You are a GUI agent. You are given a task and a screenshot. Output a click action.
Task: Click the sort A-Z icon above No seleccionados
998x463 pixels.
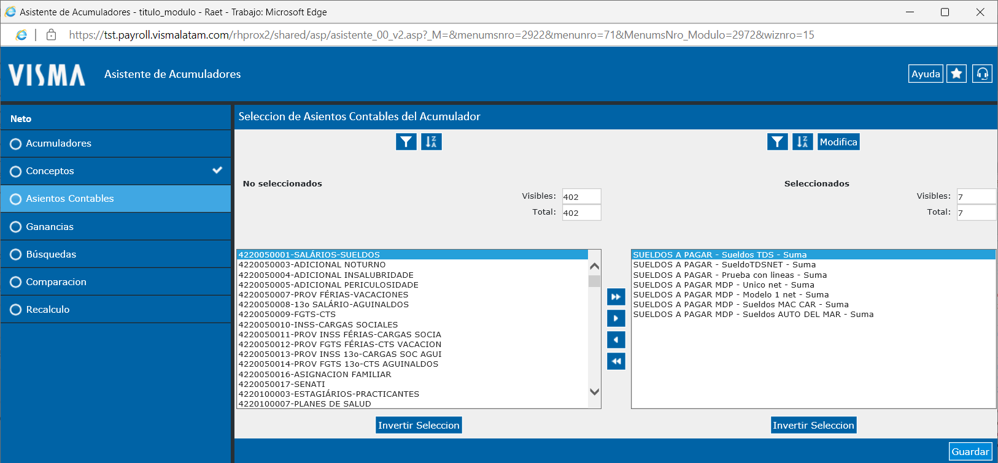pyautogui.click(x=431, y=142)
